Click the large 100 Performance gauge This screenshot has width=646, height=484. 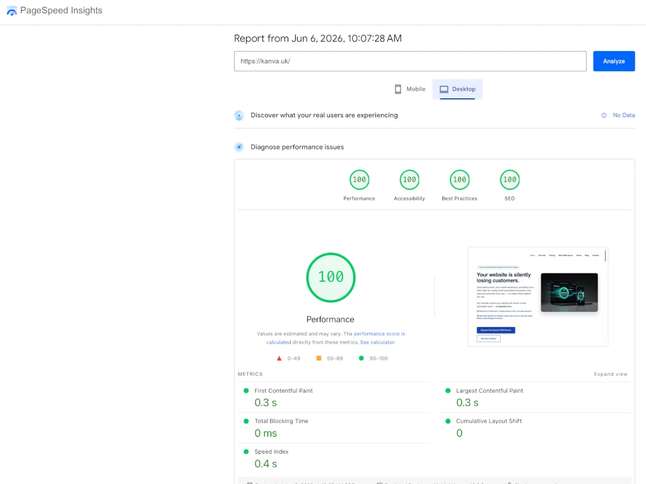[331, 277]
